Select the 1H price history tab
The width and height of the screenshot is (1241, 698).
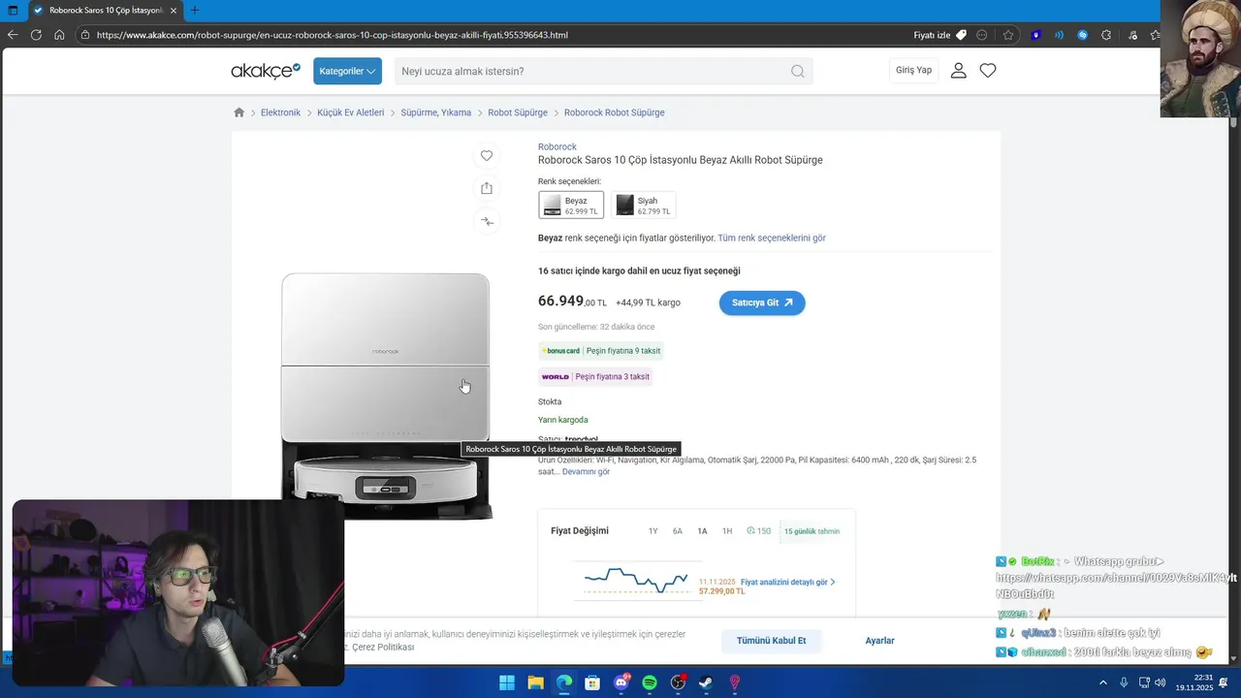[x=727, y=531]
